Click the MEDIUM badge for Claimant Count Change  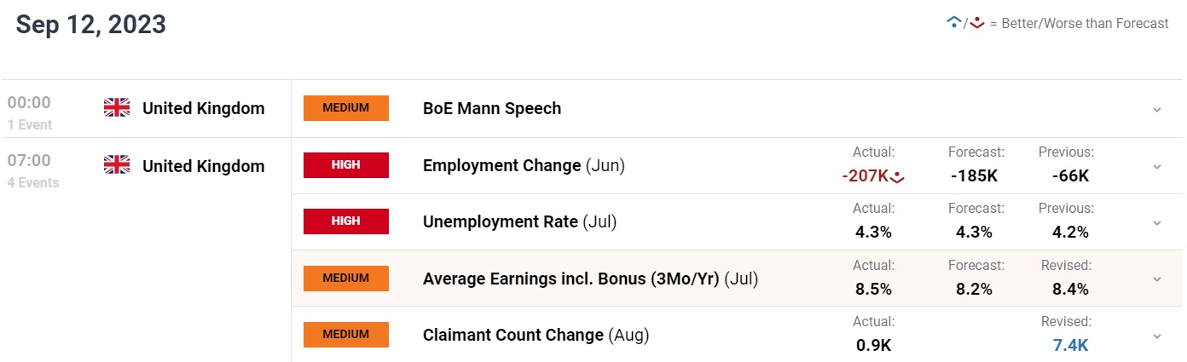[346, 335]
